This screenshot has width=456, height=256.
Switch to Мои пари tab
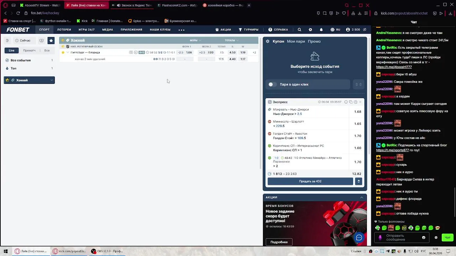click(x=296, y=41)
